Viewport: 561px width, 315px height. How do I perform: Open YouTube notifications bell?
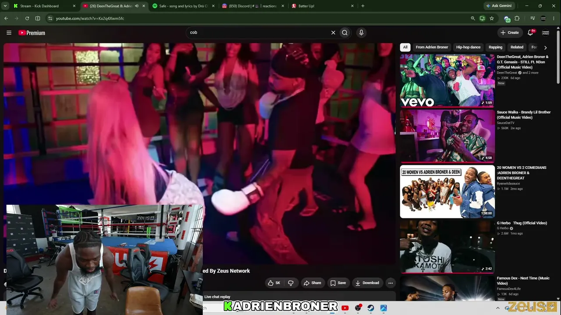click(x=530, y=32)
